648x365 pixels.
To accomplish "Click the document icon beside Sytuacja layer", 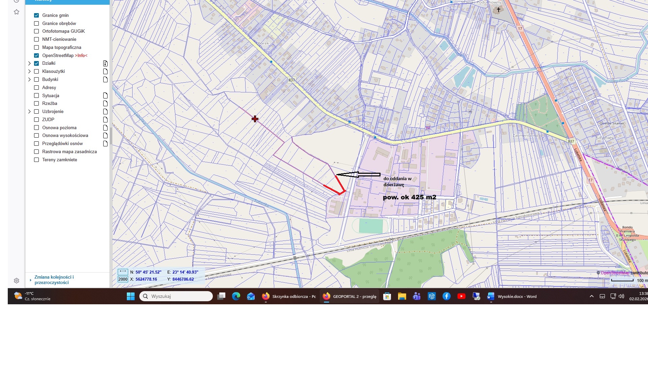I will [x=105, y=95].
